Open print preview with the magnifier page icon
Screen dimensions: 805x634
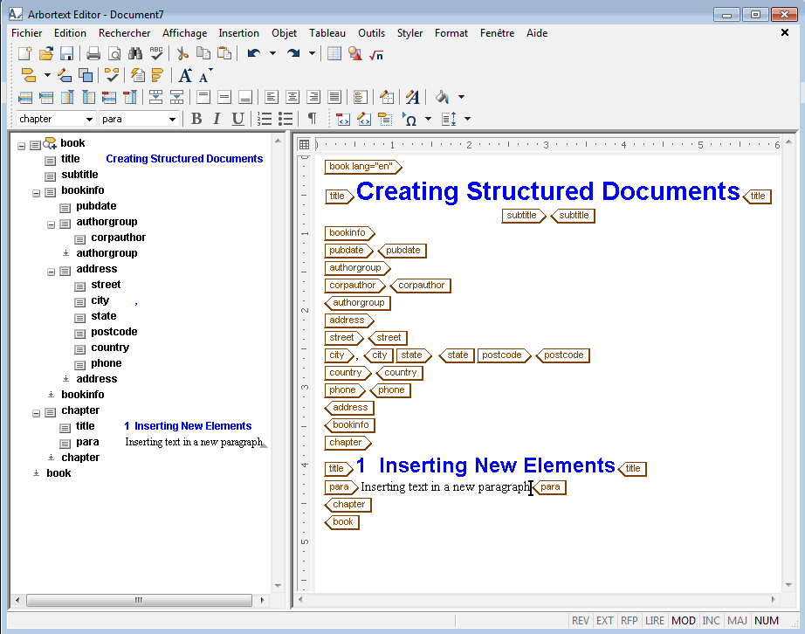pyautogui.click(x=114, y=53)
